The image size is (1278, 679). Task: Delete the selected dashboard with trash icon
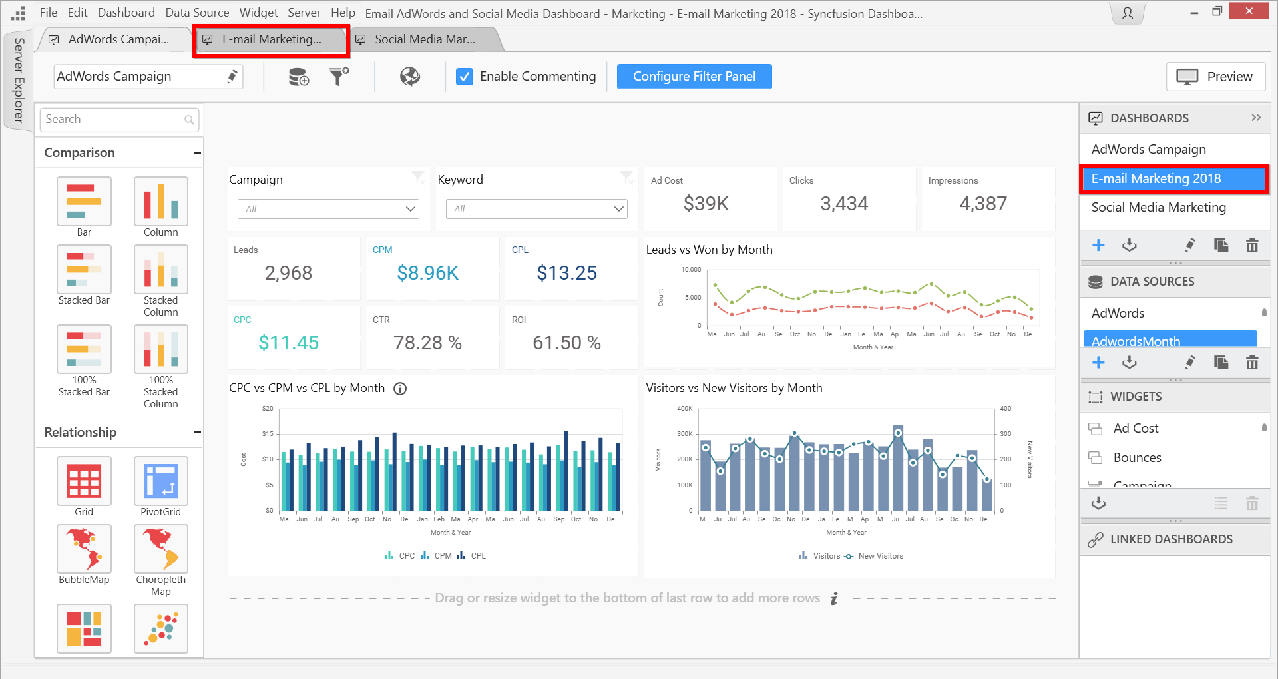point(1251,245)
